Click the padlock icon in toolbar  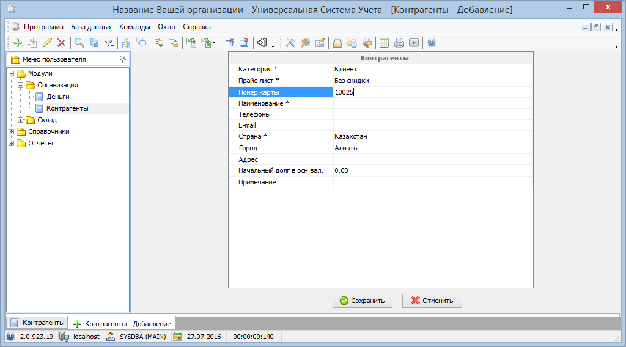tap(337, 43)
